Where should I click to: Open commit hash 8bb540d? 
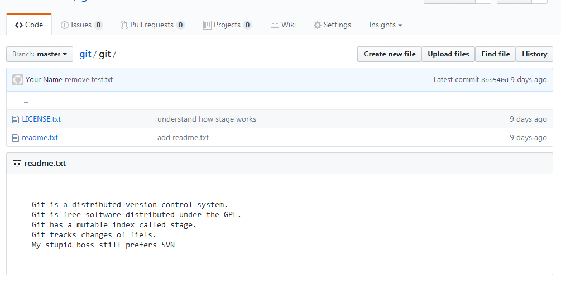495,80
